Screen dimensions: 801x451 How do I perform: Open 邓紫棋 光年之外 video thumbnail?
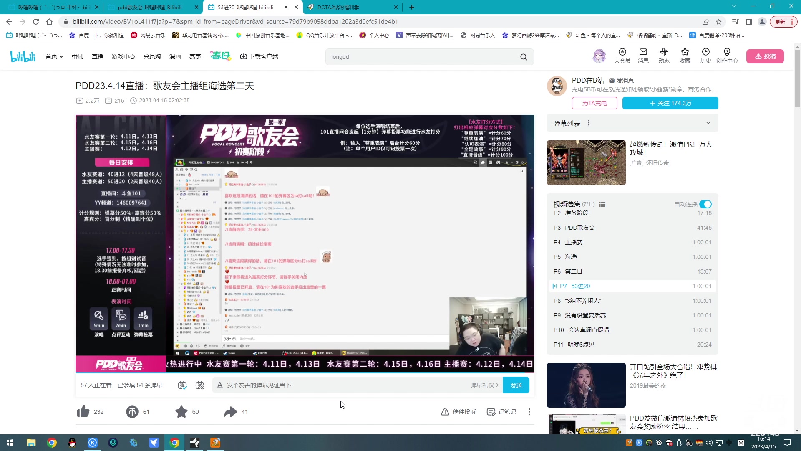(586, 385)
